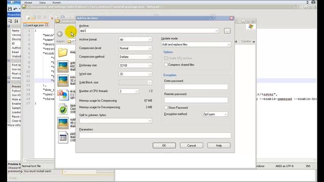
Task: Open the Home ribbon tab
Action: click(x=28, y=3)
